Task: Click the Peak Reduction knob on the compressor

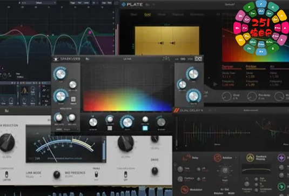Action: (x=7, y=143)
